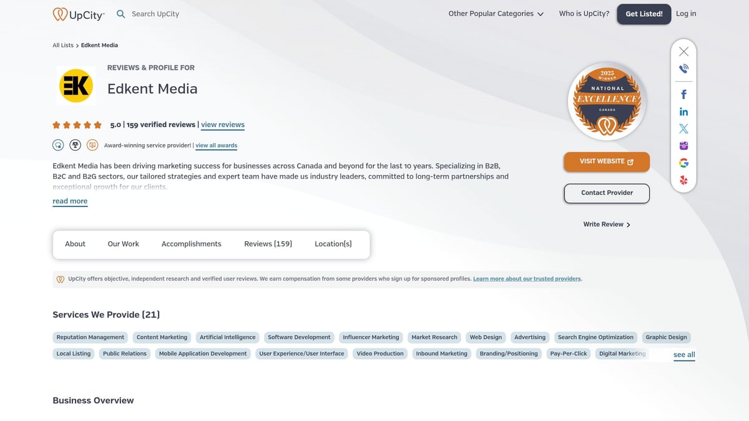The height and width of the screenshot is (421, 749).
Task: Click the search magnifier icon
Action: coord(121,14)
